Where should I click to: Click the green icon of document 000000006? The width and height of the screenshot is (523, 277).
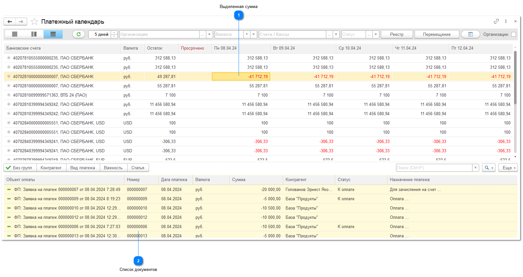pyautogui.click(x=9, y=226)
